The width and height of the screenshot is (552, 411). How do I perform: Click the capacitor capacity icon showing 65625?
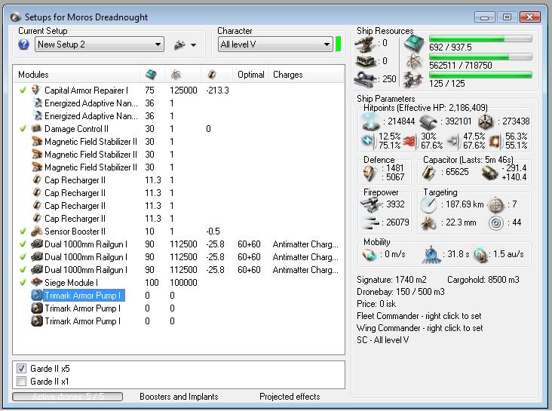(429, 173)
